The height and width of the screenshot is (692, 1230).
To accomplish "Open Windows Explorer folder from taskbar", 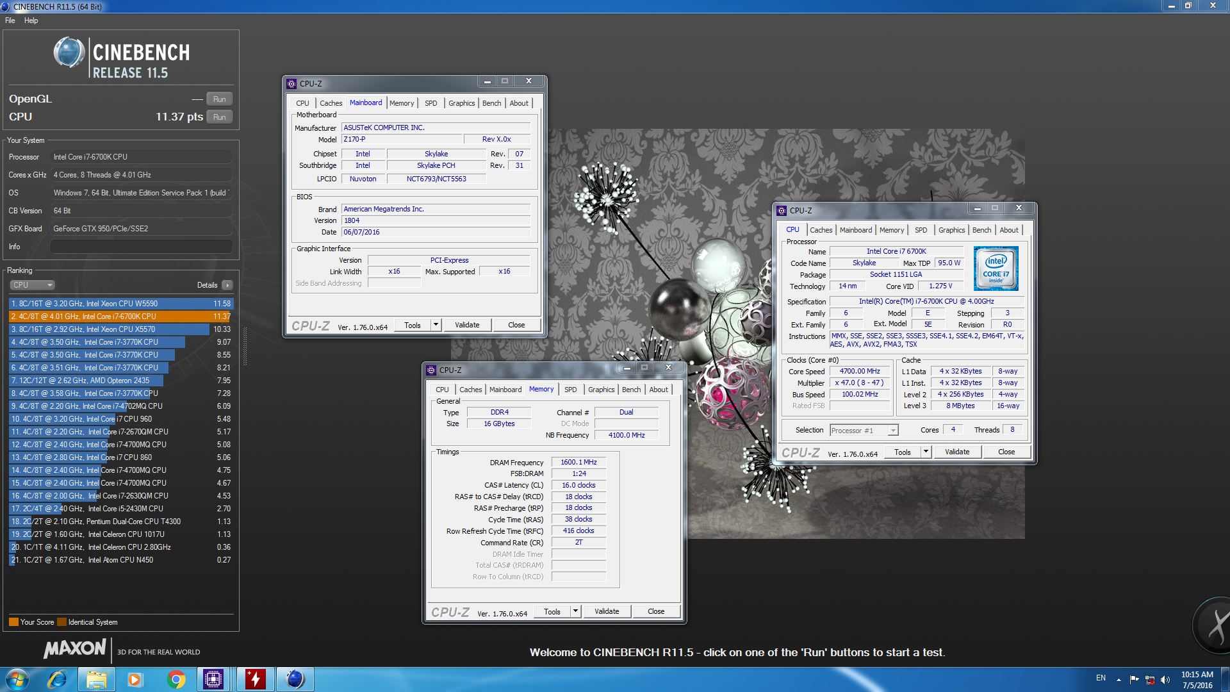I will [x=96, y=679].
